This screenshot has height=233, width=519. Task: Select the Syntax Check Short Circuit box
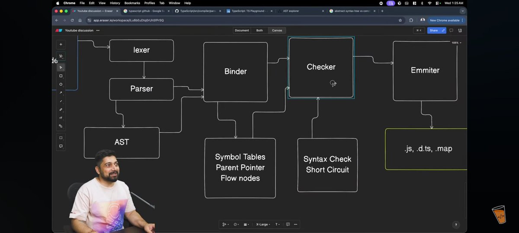coord(327,165)
